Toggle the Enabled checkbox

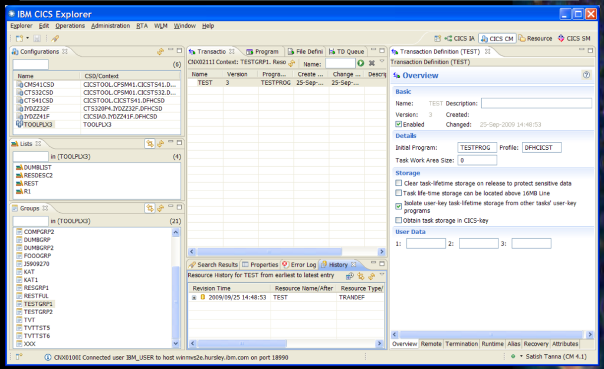coord(399,124)
